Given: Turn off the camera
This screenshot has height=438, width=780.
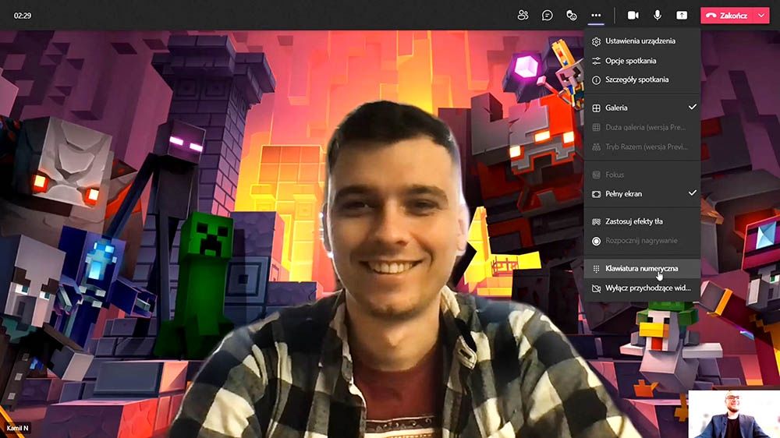Looking at the screenshot, I should point(633,16).
